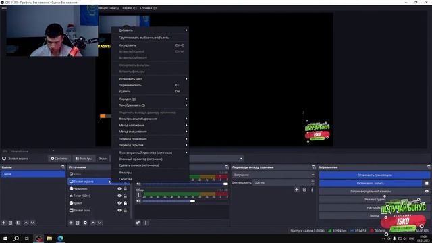This screenshot has height=243, width=432.
Task: Delete the selected scene with trash icon
Action: [x=11, y=223]
